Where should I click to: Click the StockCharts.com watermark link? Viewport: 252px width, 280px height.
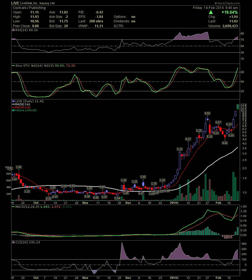pos(227,3)
